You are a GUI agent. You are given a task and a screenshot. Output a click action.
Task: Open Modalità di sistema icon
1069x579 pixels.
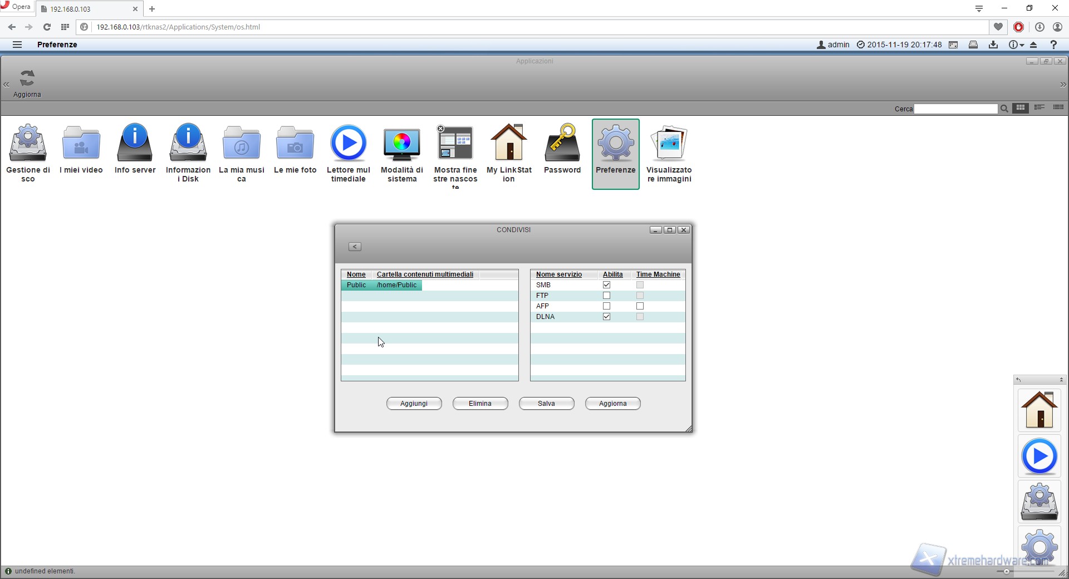pyautogui.click(x=402, y=144)
